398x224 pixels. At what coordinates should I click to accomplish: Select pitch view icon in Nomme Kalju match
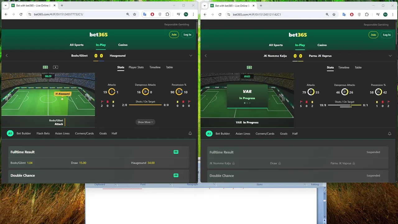point(249,68)
